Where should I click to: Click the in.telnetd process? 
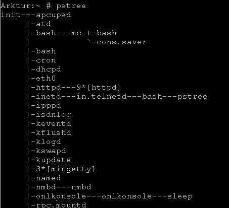[x=102, y=97]
